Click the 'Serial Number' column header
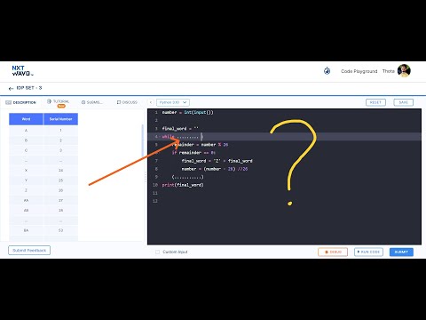 click(60, 119)
